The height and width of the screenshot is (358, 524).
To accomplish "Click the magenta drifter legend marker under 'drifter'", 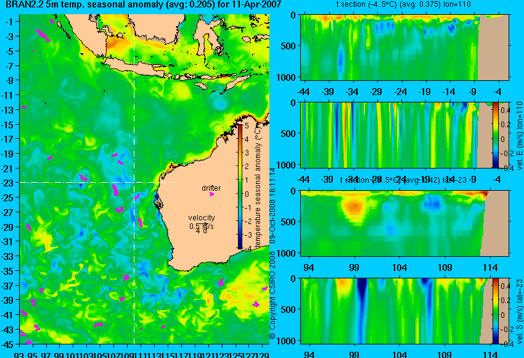I will point(211,194).
